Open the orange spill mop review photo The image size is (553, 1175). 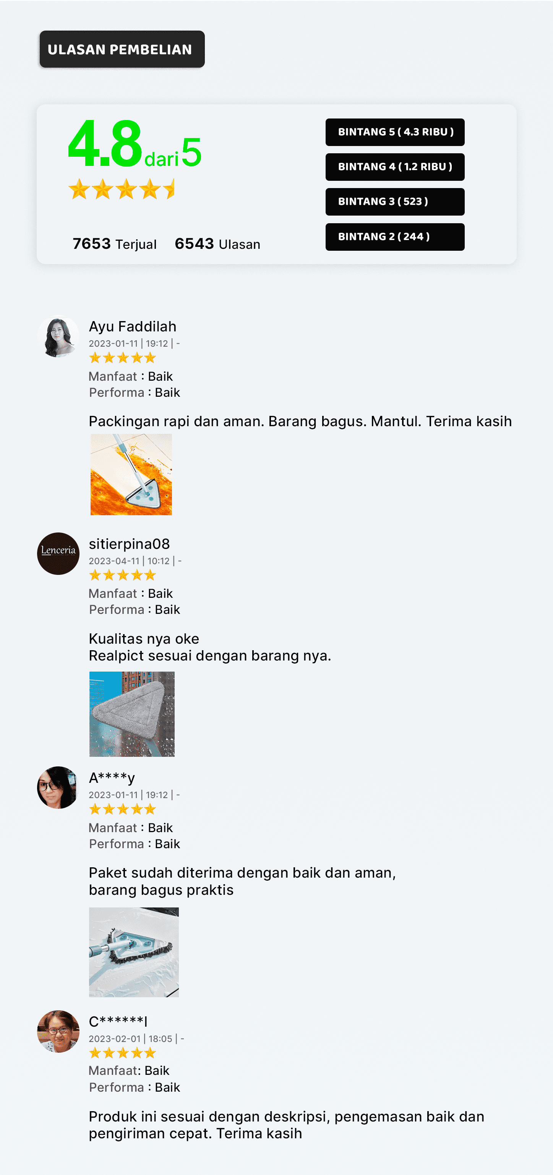[131, 474]
